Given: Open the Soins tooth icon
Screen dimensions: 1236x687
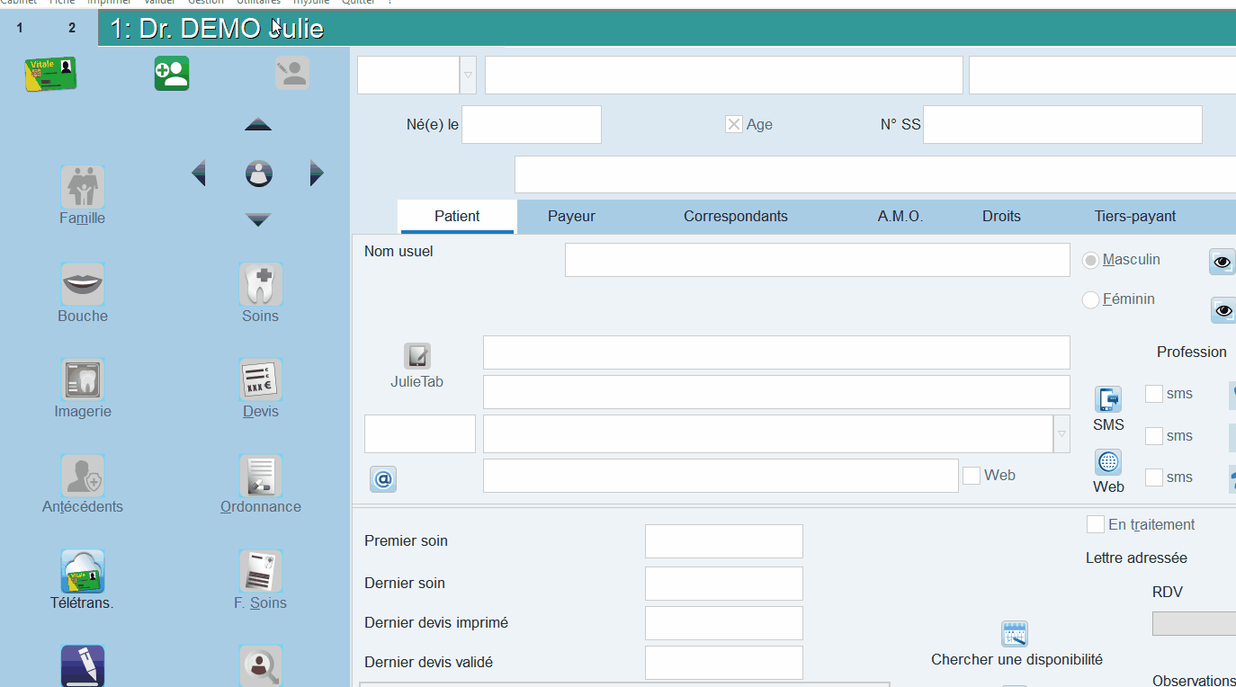Looking at the screenshot, I should 261,284.
